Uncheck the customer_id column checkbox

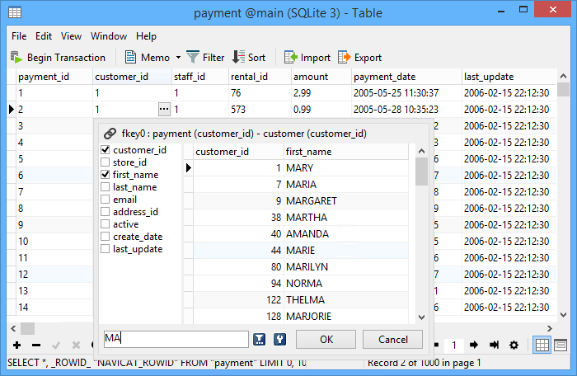coord(106,149)
